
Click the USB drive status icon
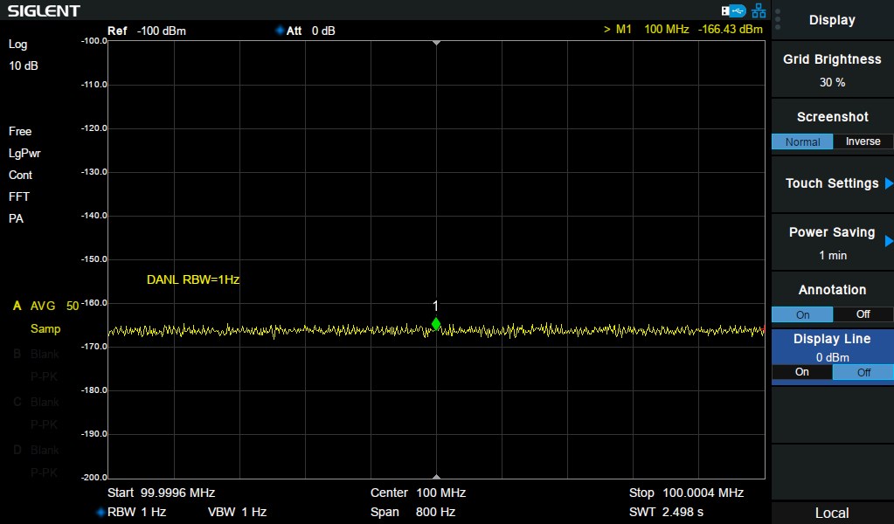pyautogui.click(x=732, y=10)
